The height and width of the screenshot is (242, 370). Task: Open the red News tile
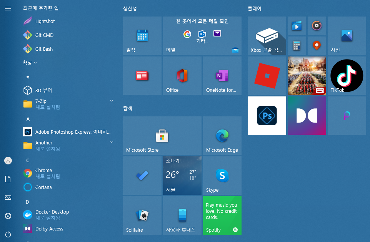tap(142, 76)
